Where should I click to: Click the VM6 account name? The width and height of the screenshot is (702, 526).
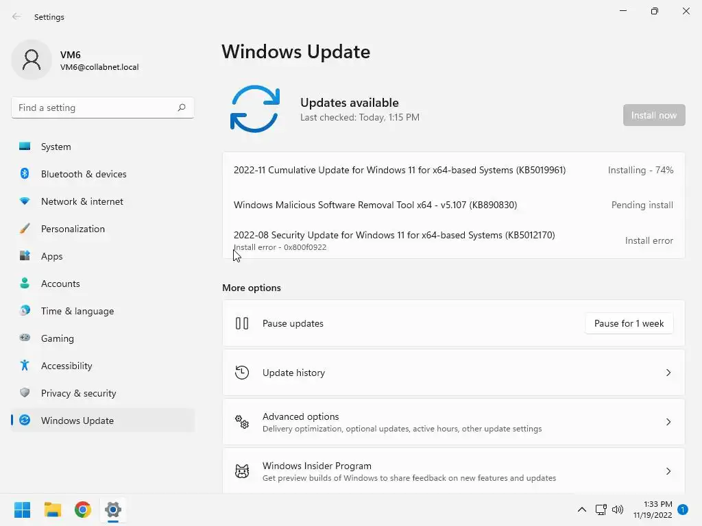(71, 55)
